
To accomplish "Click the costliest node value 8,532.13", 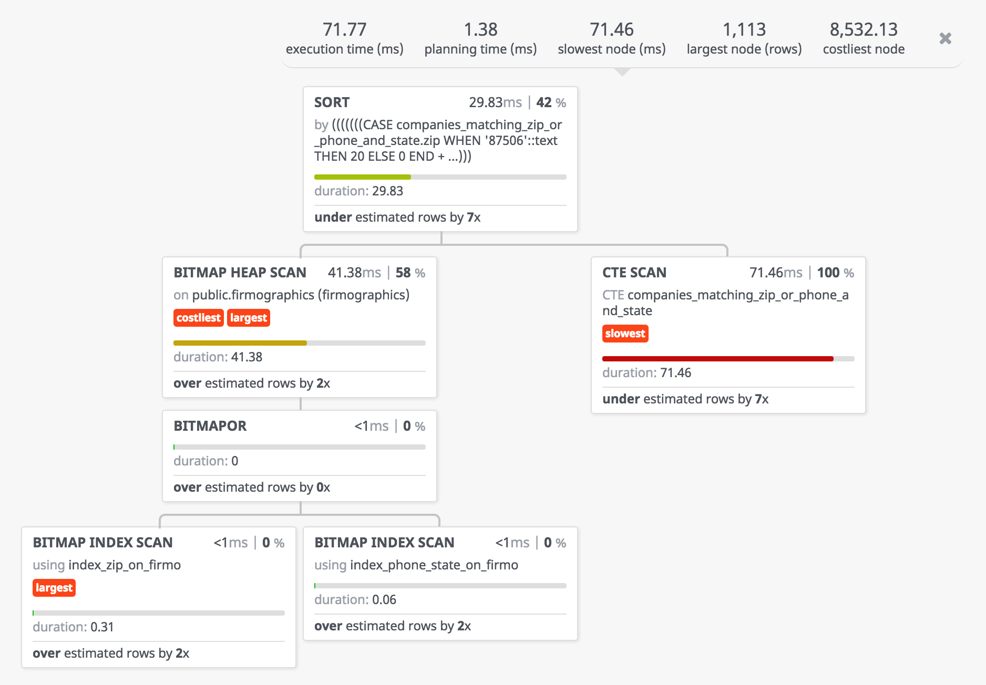I will point(864,29).
